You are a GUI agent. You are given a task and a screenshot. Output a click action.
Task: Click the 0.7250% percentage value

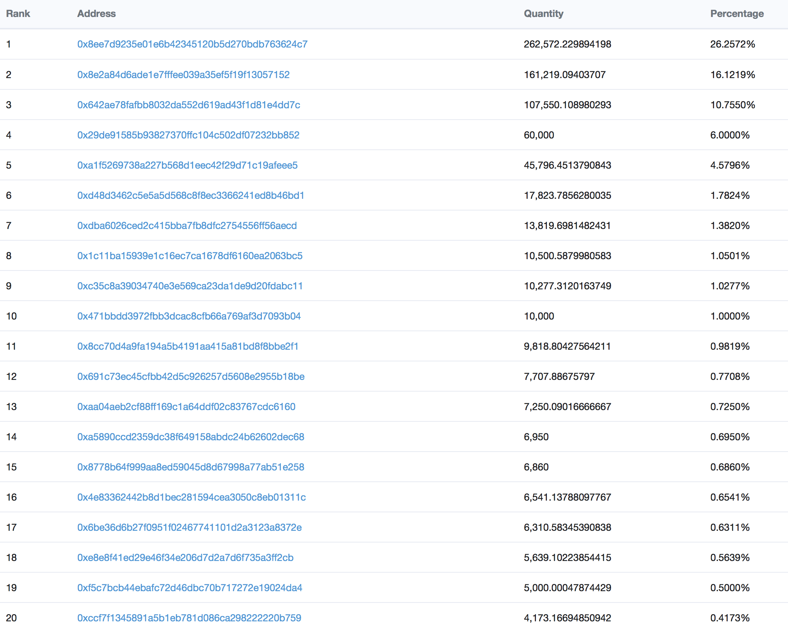(730, 407)
